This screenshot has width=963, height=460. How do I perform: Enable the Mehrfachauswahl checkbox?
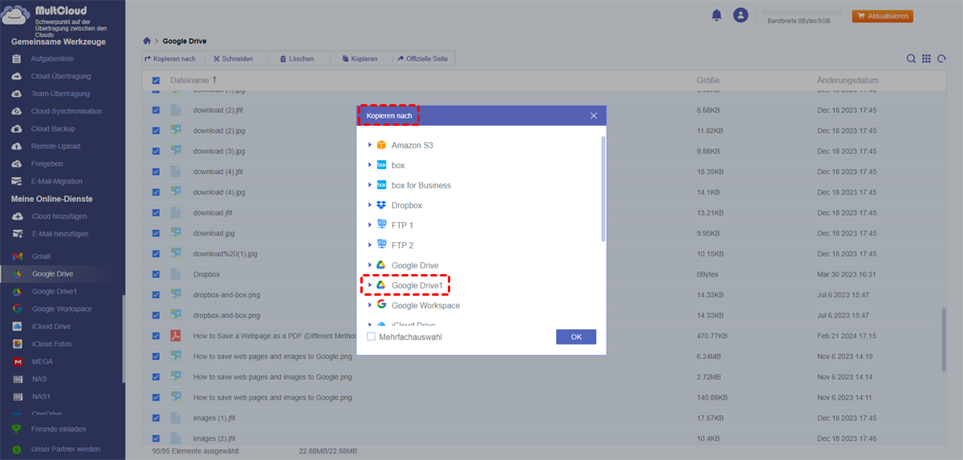[371, 337]
